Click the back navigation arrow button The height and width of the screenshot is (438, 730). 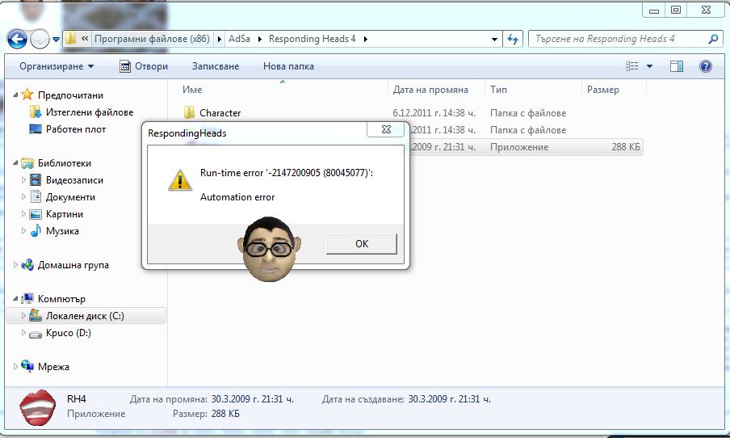(17, 39)
